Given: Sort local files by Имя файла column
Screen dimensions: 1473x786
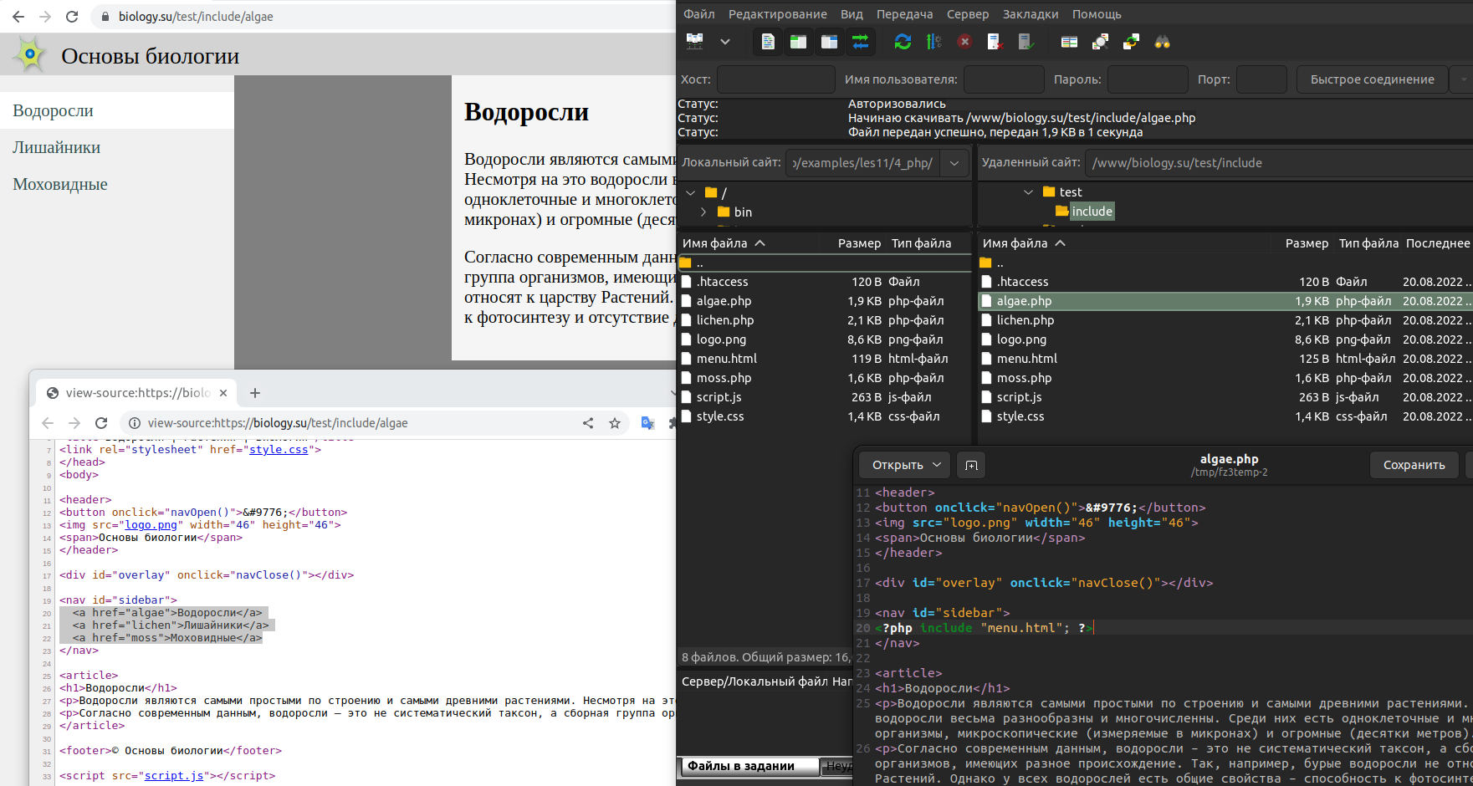Looking at the screenshot, I should tap(724, 243).
